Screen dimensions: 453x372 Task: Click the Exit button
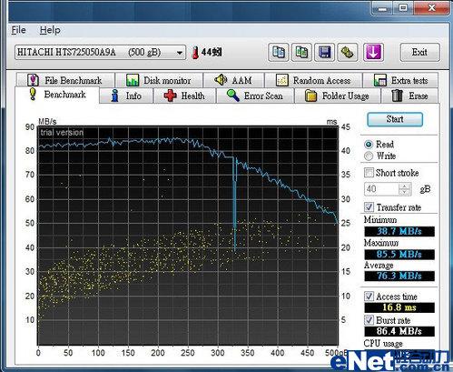(x=419, y=52)
